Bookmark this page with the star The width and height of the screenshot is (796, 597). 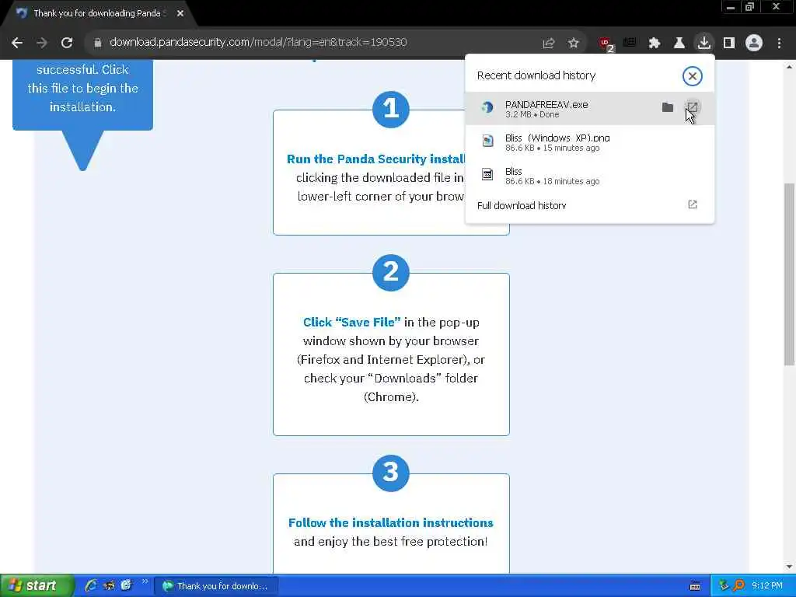tap(574, 44)
